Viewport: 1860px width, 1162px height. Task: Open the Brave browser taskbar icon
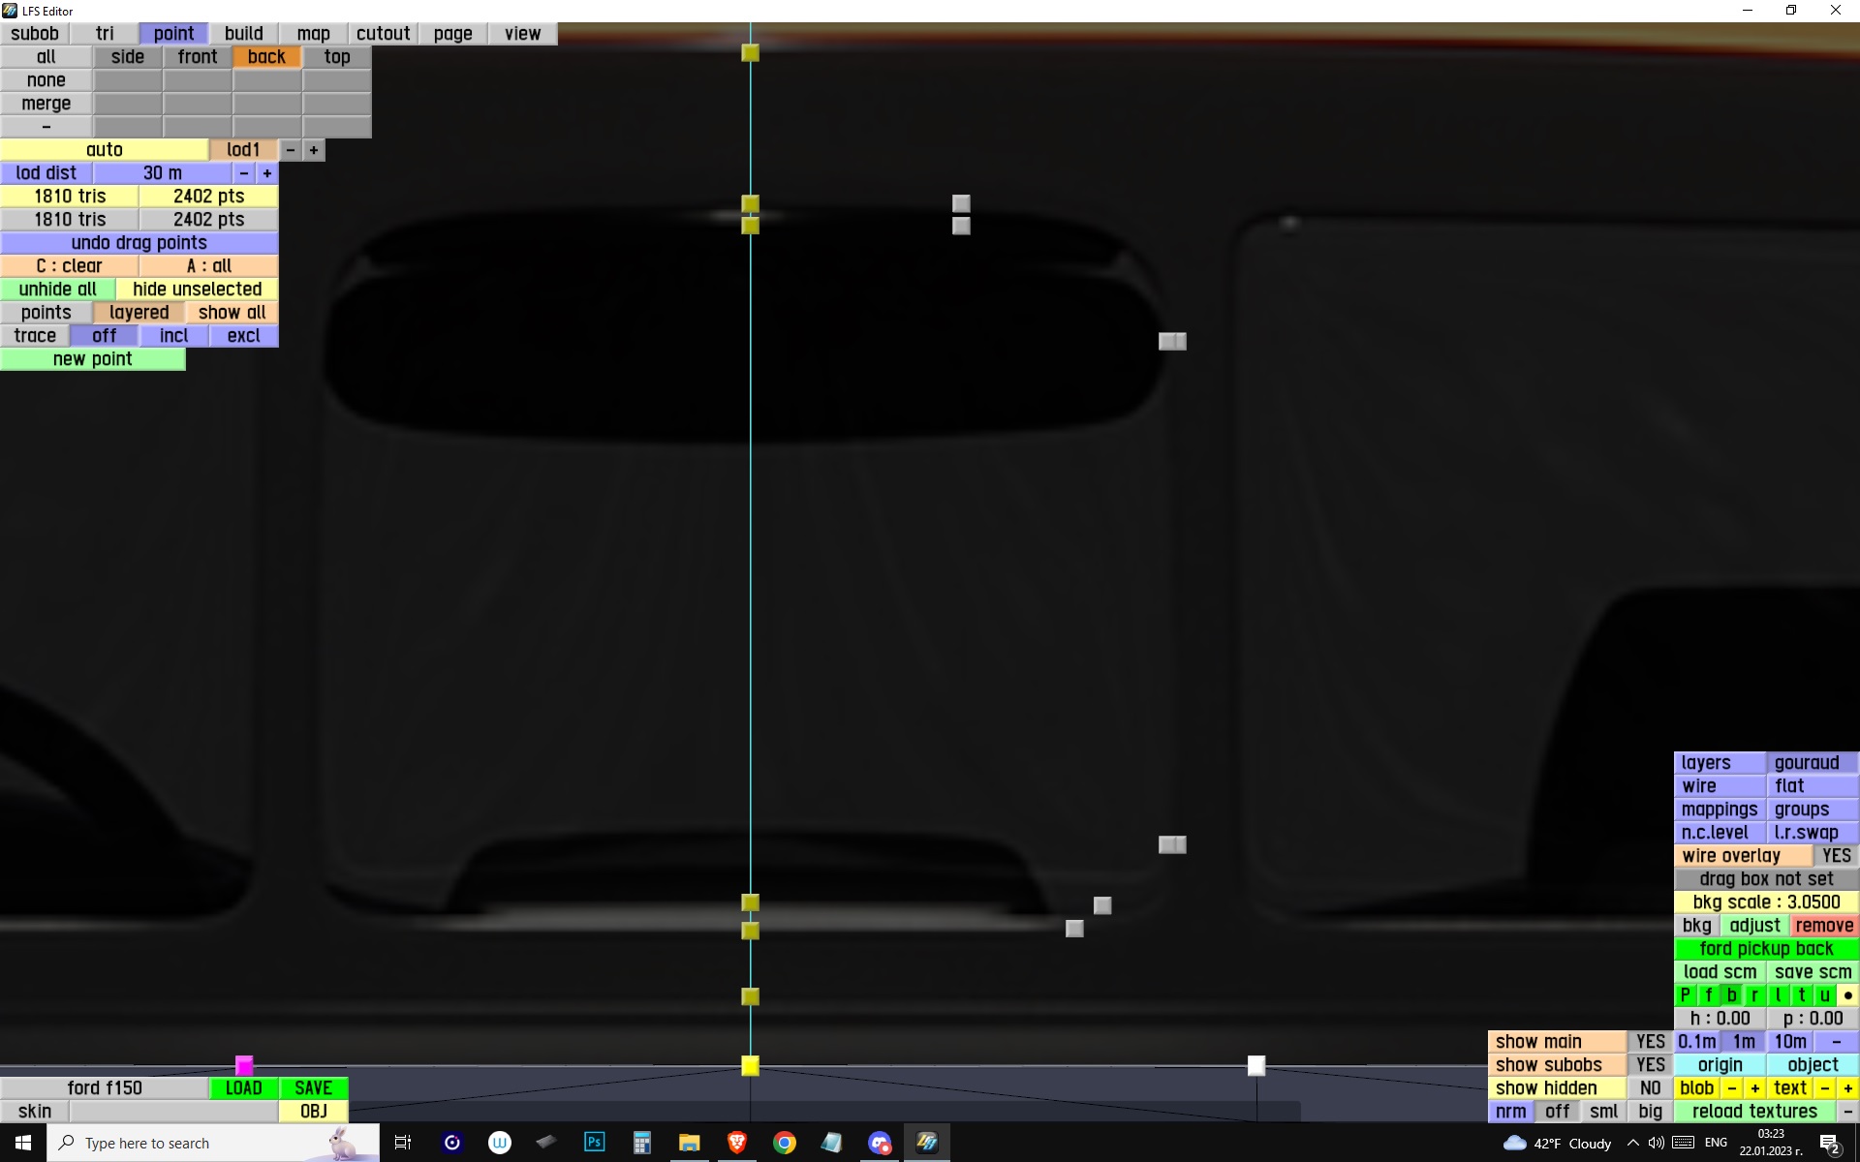736,1143
